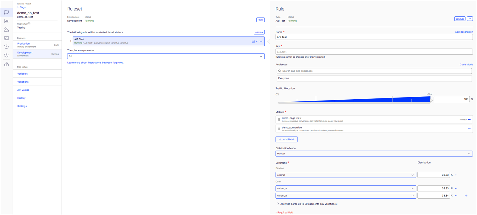This screenshot has width=477, height=215.
Task: Open the Audiences people sidebar icon
Action: [x=6, y=30]
